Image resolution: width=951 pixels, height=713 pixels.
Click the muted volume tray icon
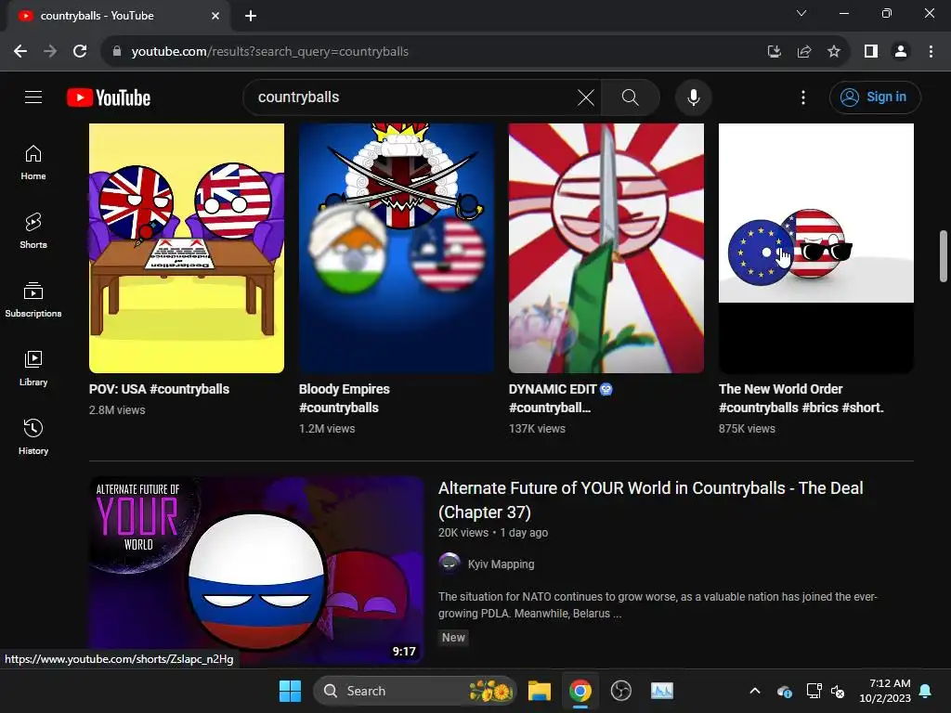point(838,691)
